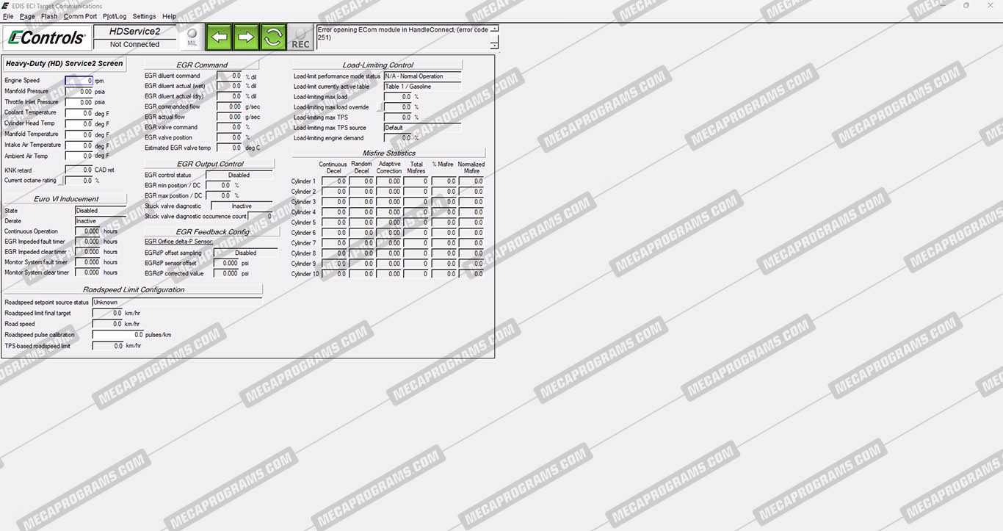
Task: Open the Flash menu
Action: (x=49, y=16)
